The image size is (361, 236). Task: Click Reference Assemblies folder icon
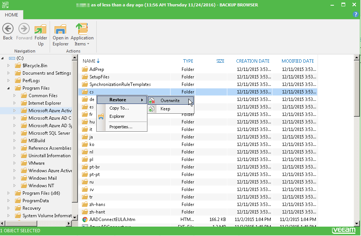pyautogui.click(x=24, y=148)
